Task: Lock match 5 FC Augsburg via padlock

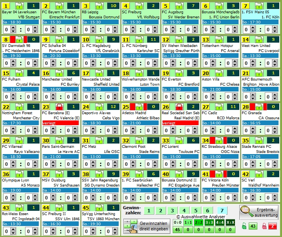Action: pos(179,6)
